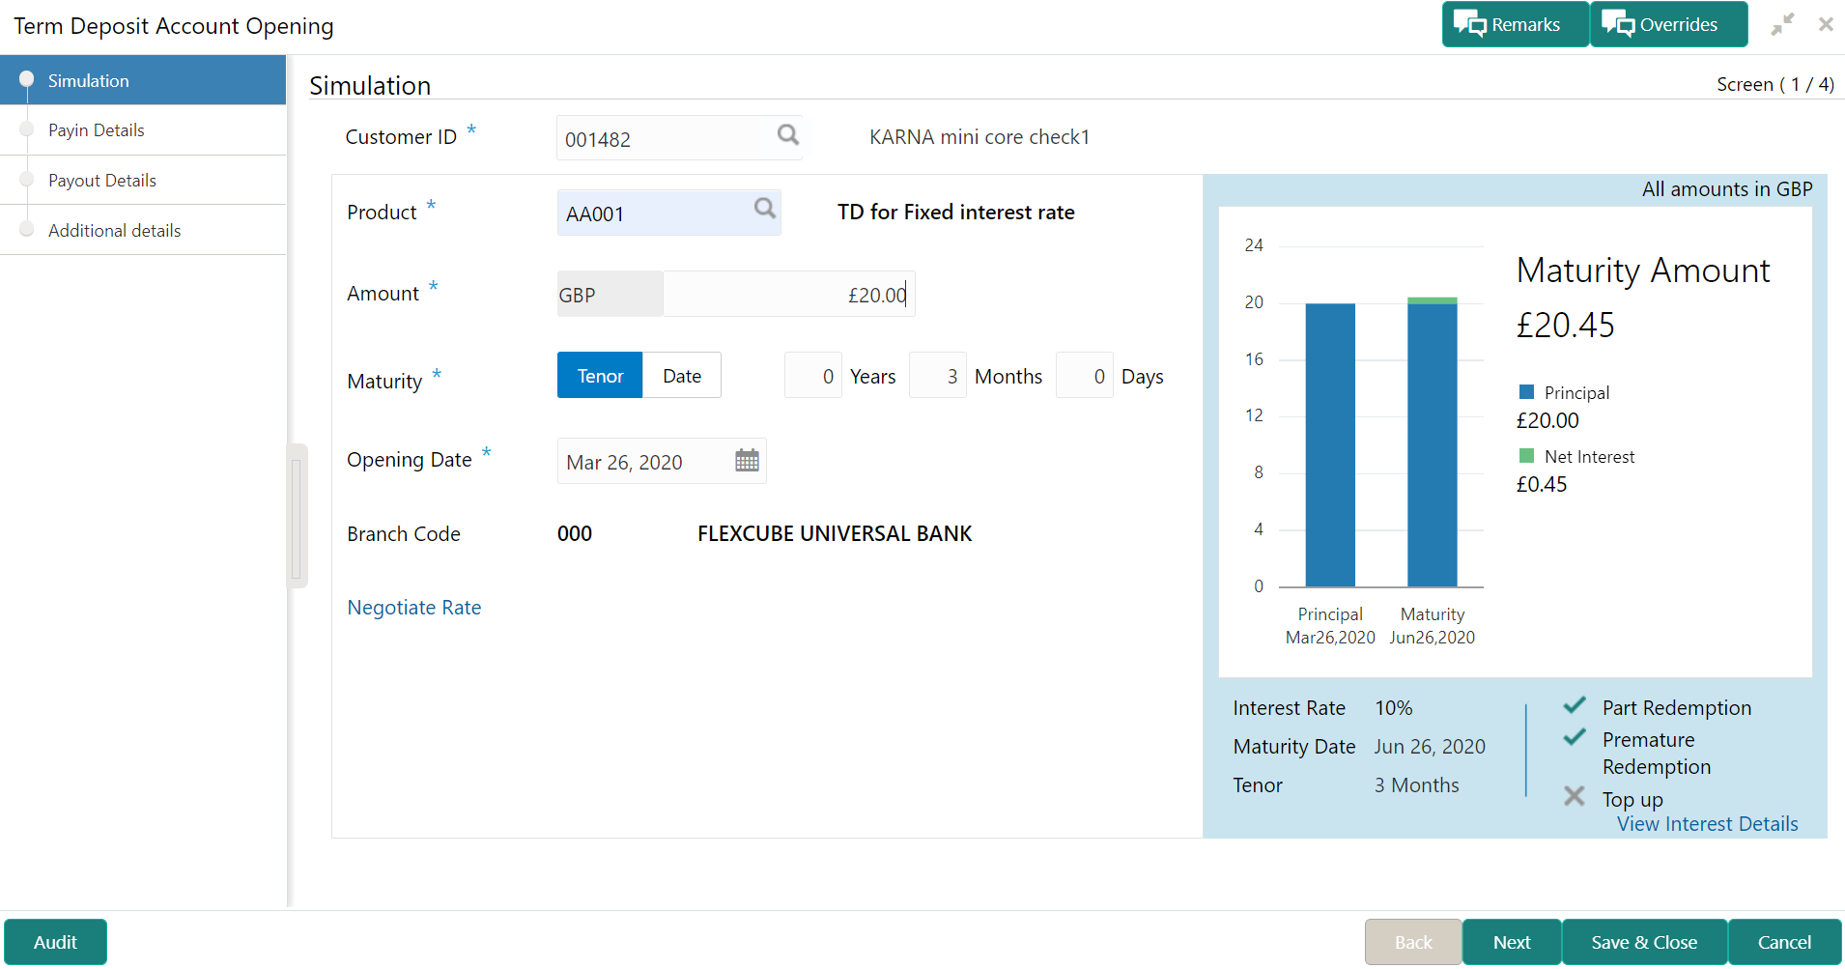The width and height of the screenshot is (1845, 969).
Task: Click the Premature Redemption checkmark icon
Action: (x=1575, y=737)
